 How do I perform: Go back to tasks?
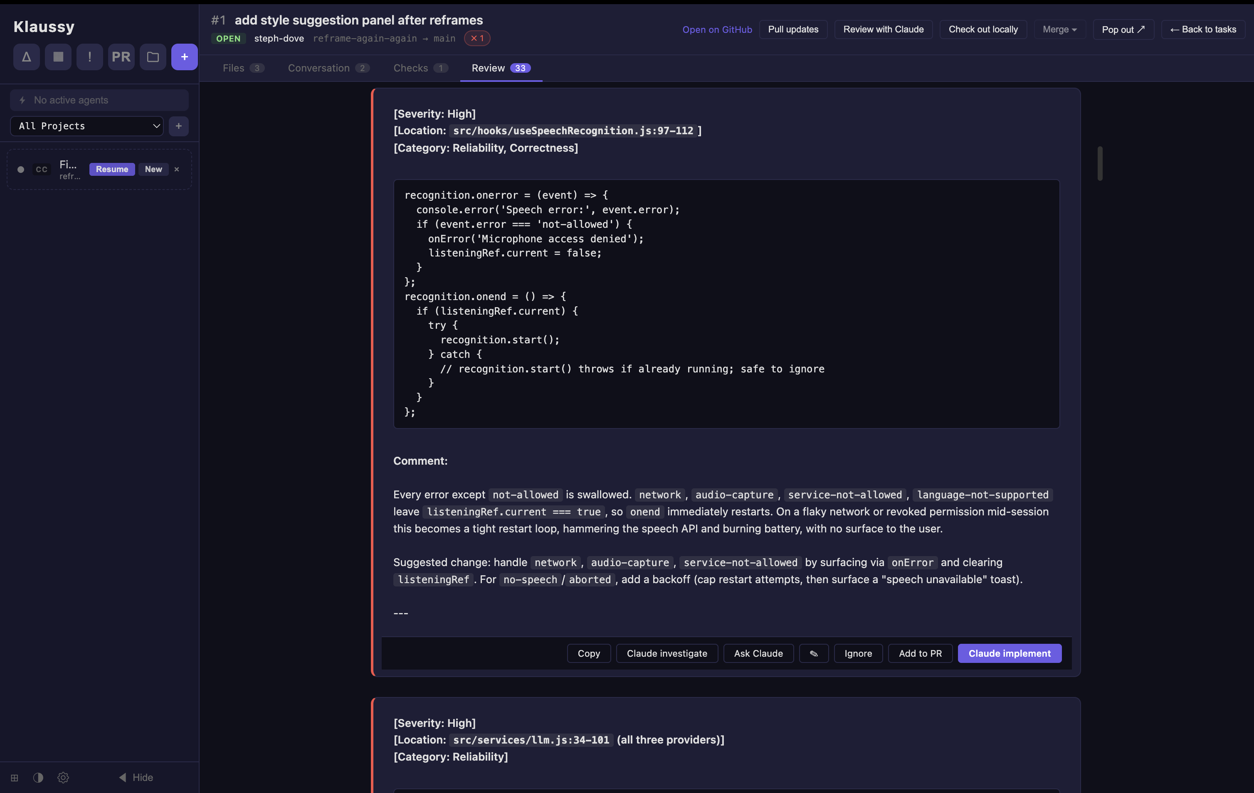pos(1203,29)
